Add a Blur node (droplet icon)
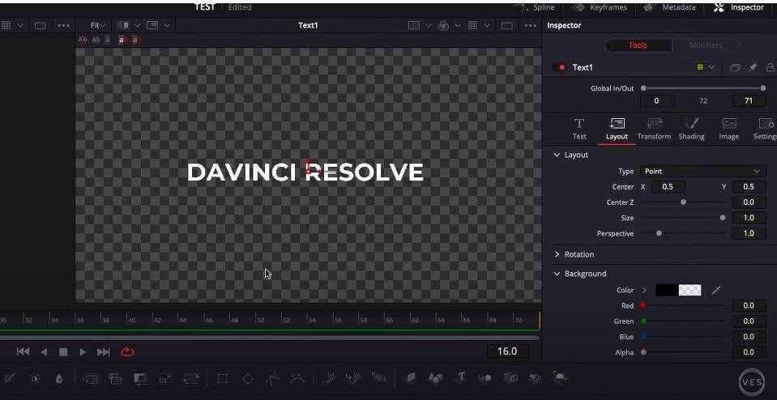Image resolution: width=777 pixels, height=400 pixels. (59, 379)
